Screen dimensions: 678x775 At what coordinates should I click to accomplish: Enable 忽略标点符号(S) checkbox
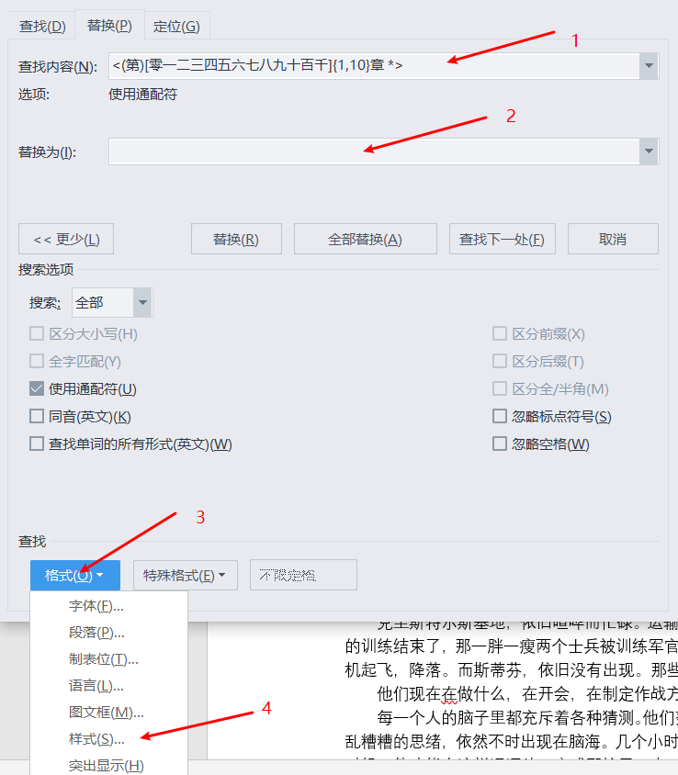pyautogui.click(x=500, y=416)
